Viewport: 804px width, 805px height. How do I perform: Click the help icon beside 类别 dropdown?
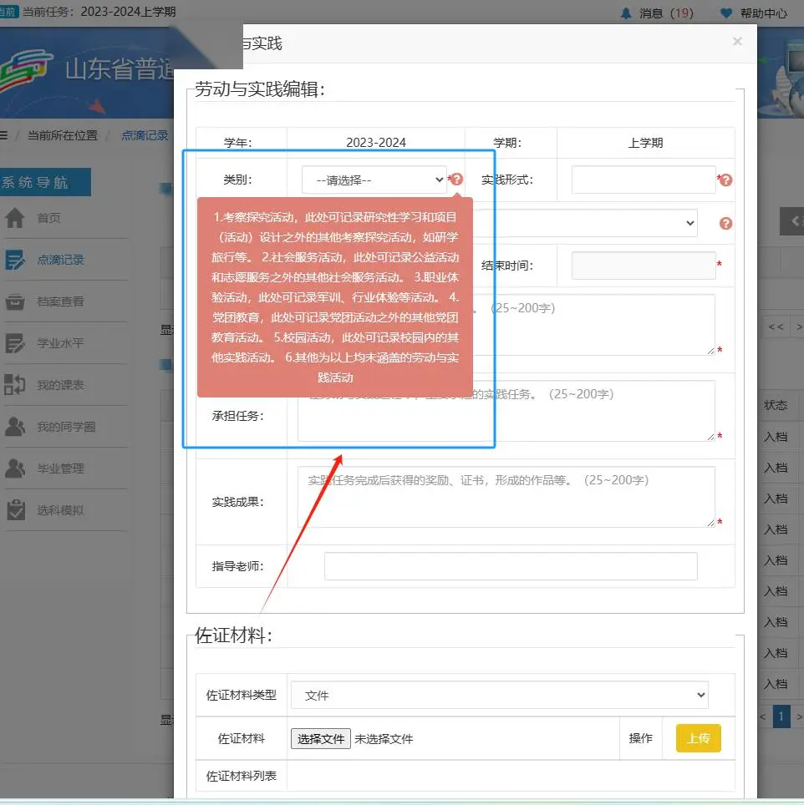pos(456,180)
